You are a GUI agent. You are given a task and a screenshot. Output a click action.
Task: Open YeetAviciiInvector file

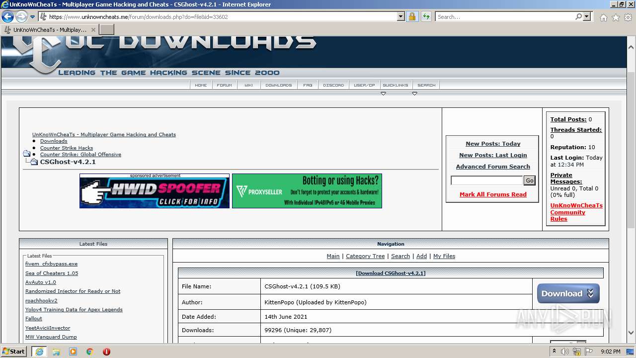tap(48, 328)
